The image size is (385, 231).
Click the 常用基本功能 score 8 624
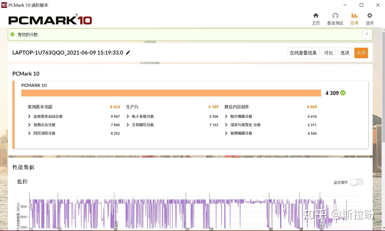[115, 107]
